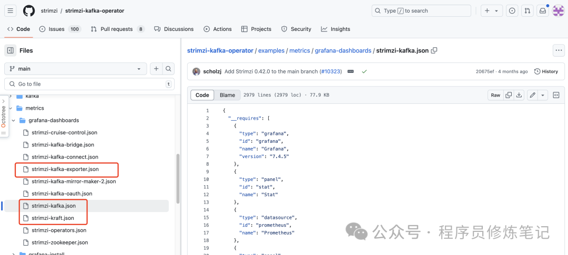Click the file tree scrollbar
This screenshot has height=255, width=568.
[178, 179]
